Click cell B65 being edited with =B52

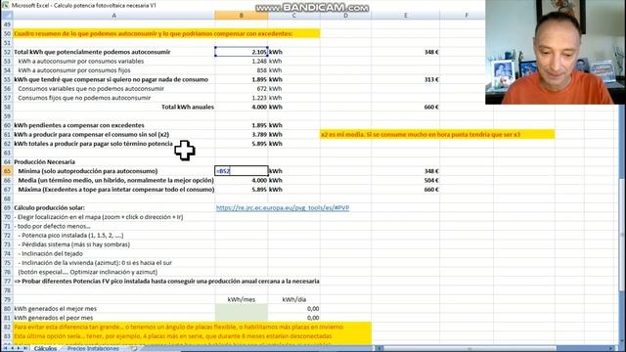coord(242,171)
